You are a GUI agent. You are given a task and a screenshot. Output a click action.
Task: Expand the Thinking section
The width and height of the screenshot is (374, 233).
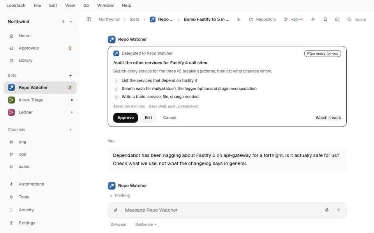click(x=120, y=195)
